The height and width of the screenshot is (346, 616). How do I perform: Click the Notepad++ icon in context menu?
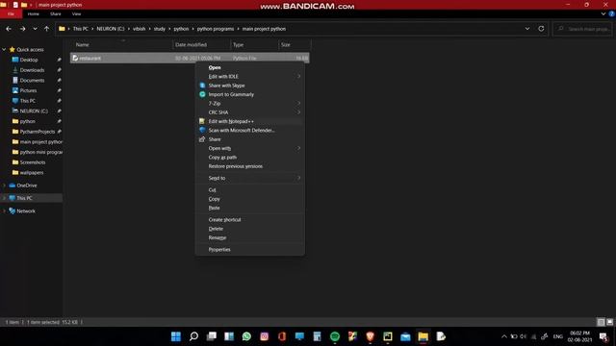202,121
